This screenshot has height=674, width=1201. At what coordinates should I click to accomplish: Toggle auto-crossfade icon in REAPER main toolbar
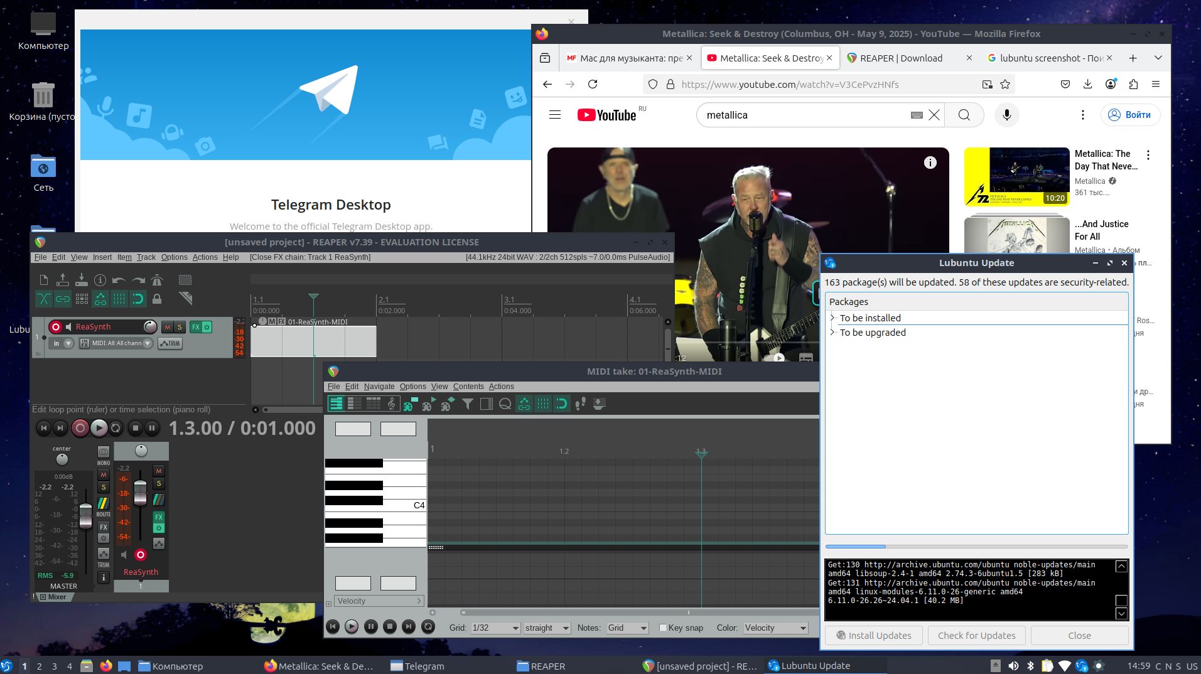coord(43,299)
